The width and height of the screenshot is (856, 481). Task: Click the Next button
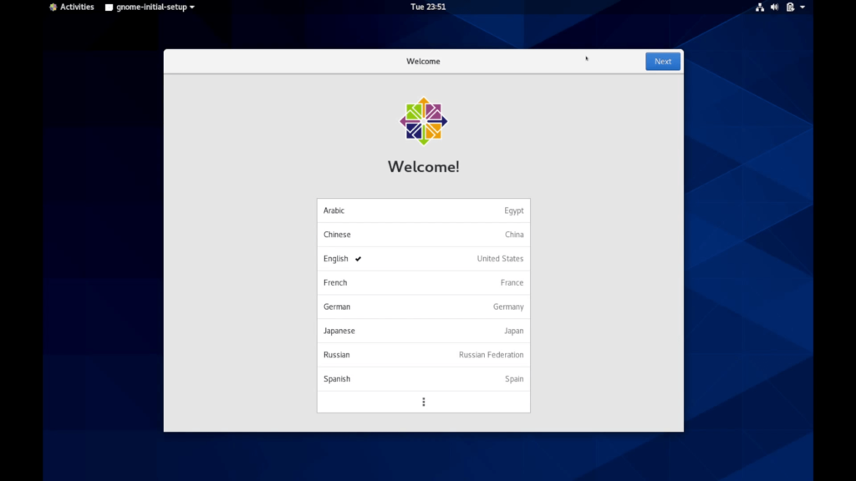click(662, 61)
